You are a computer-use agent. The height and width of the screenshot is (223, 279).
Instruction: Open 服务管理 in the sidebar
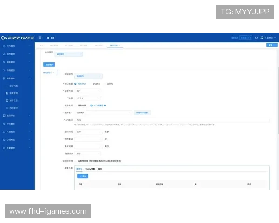18,93
